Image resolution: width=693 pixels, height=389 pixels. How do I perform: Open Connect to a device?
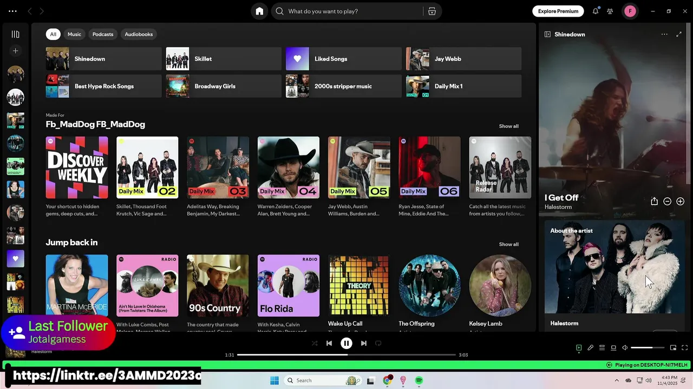(613, 348)
